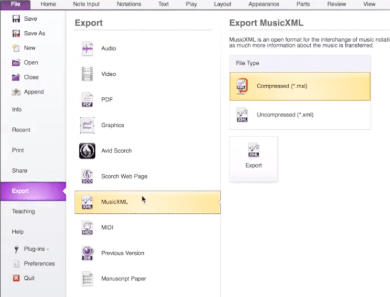Switch to the View ribbon tab

369,4
